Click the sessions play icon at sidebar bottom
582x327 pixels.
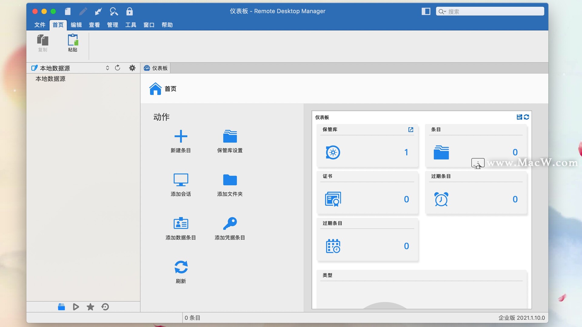click(76, 307)
